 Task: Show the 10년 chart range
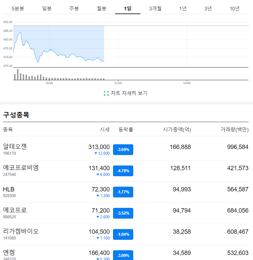point(234,8)
